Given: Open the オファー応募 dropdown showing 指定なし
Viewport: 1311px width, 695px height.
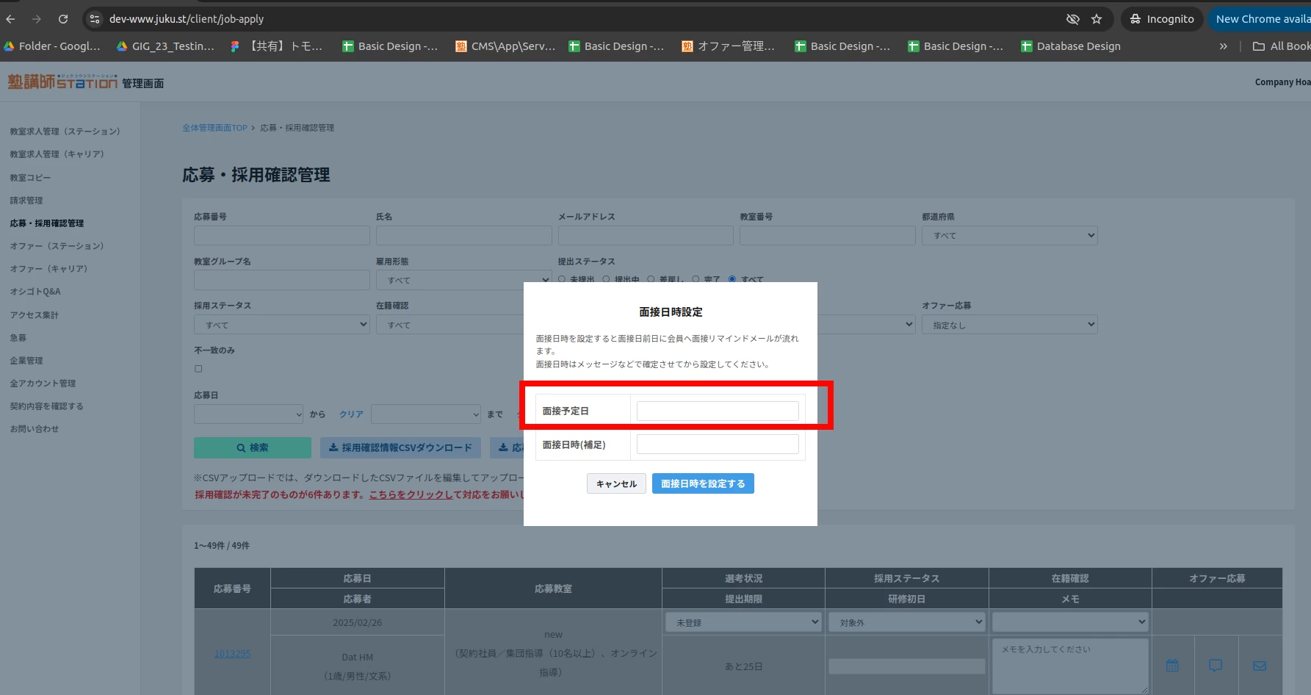Looking at the screenshot, I should [x=1009, y=325].
